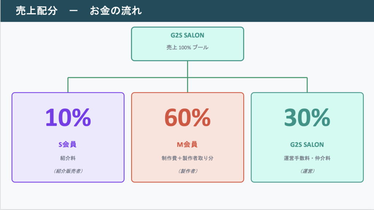Click the S会員 label

coord(68,144)
